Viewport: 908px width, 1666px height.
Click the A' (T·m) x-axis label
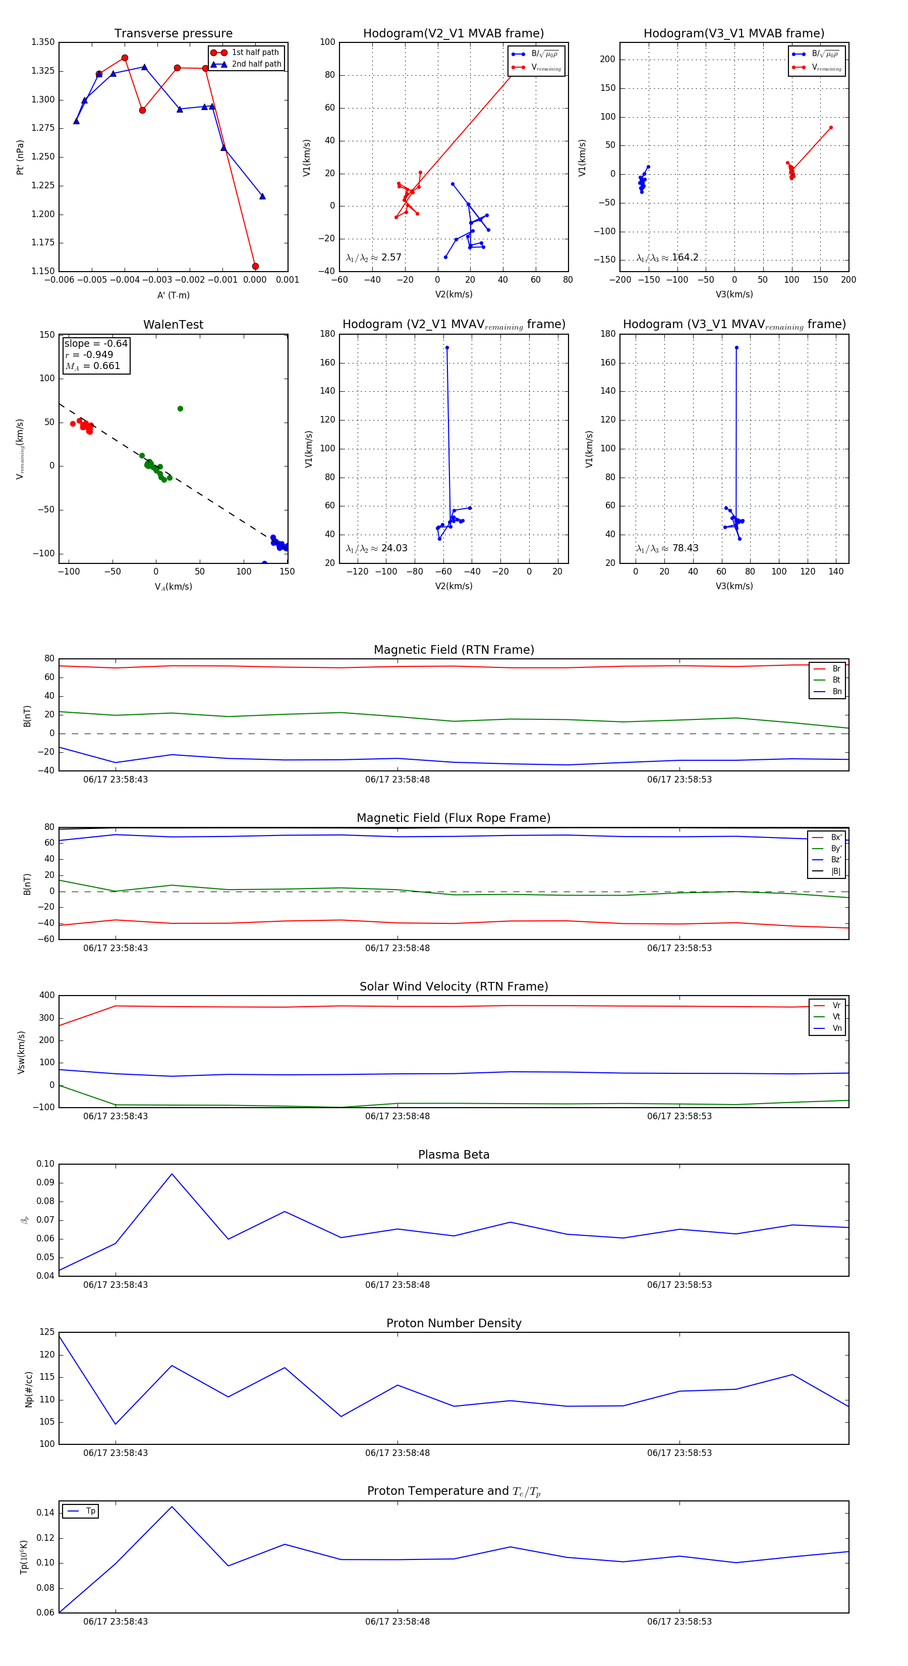click(173, 295)
